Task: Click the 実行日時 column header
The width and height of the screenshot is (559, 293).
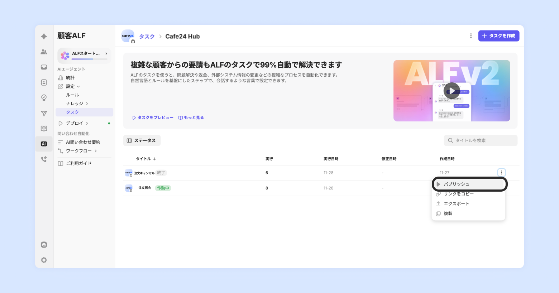Action: click(x=331, y=159)
